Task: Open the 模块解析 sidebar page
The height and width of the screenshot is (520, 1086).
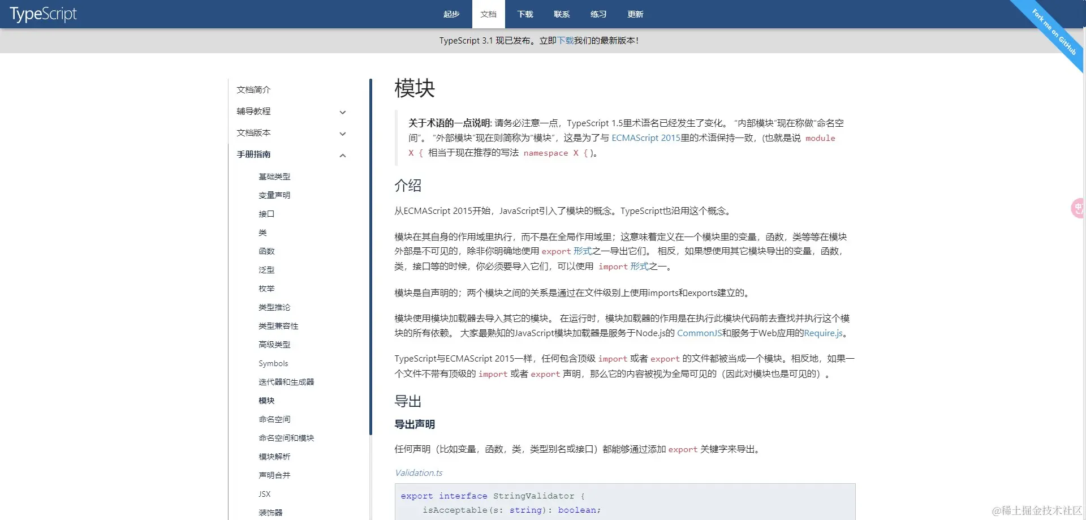Action: point(274,457)
